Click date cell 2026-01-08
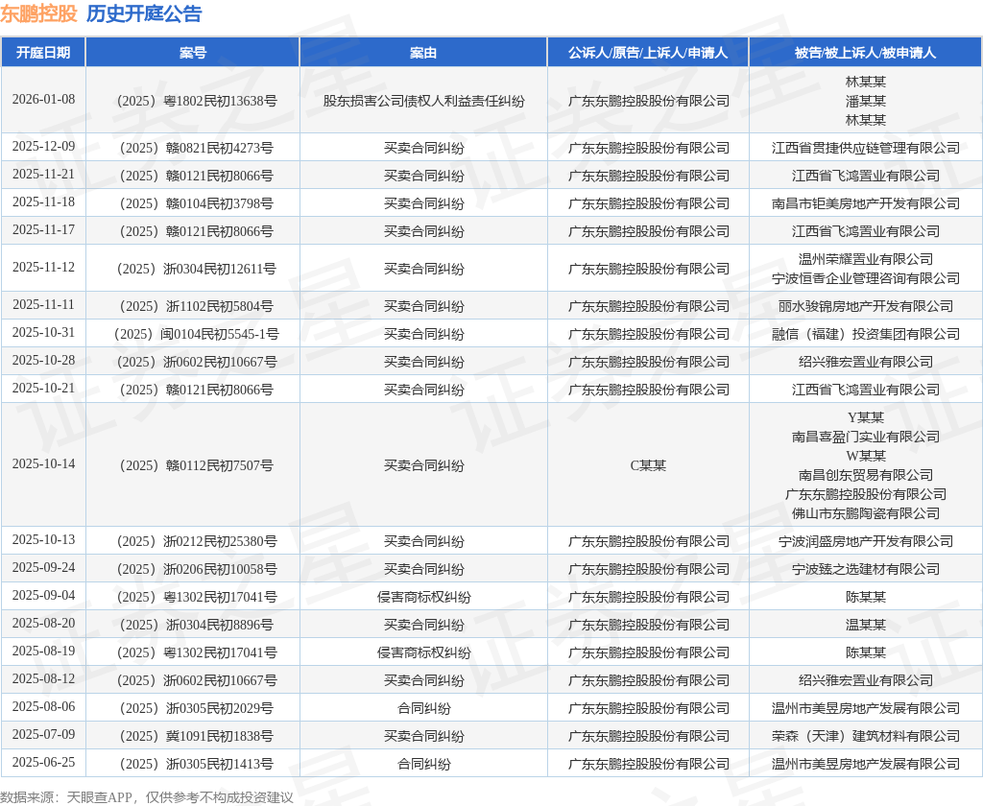Screen dimensions: 983x806 (43, 99)
